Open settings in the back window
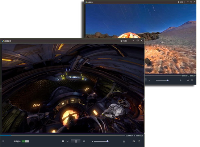This screenshot has width=200, height=147. coord(180,2)
